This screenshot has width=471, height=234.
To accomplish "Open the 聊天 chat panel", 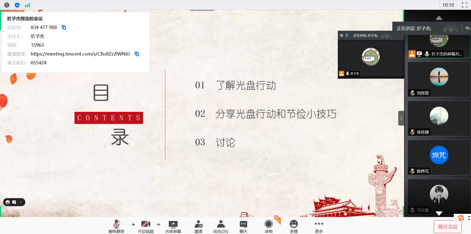I will click(x=244, y=226).
